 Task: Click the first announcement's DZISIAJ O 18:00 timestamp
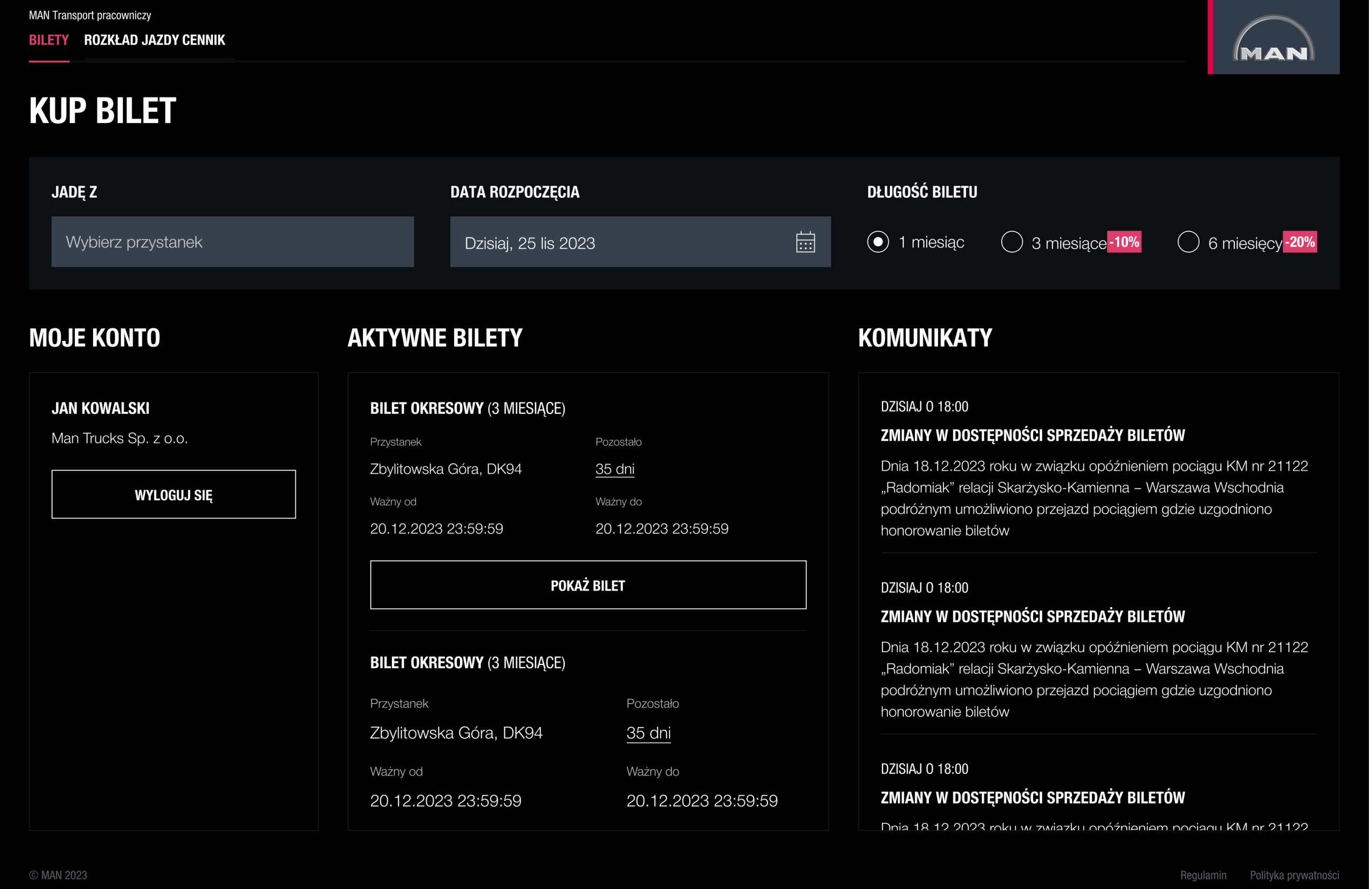(925, 407)
